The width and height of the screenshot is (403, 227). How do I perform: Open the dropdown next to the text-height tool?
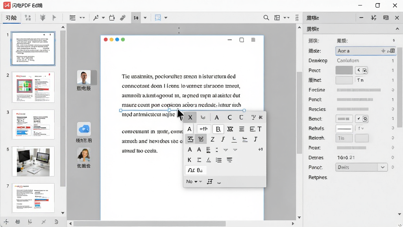click(x=145, y=18)
